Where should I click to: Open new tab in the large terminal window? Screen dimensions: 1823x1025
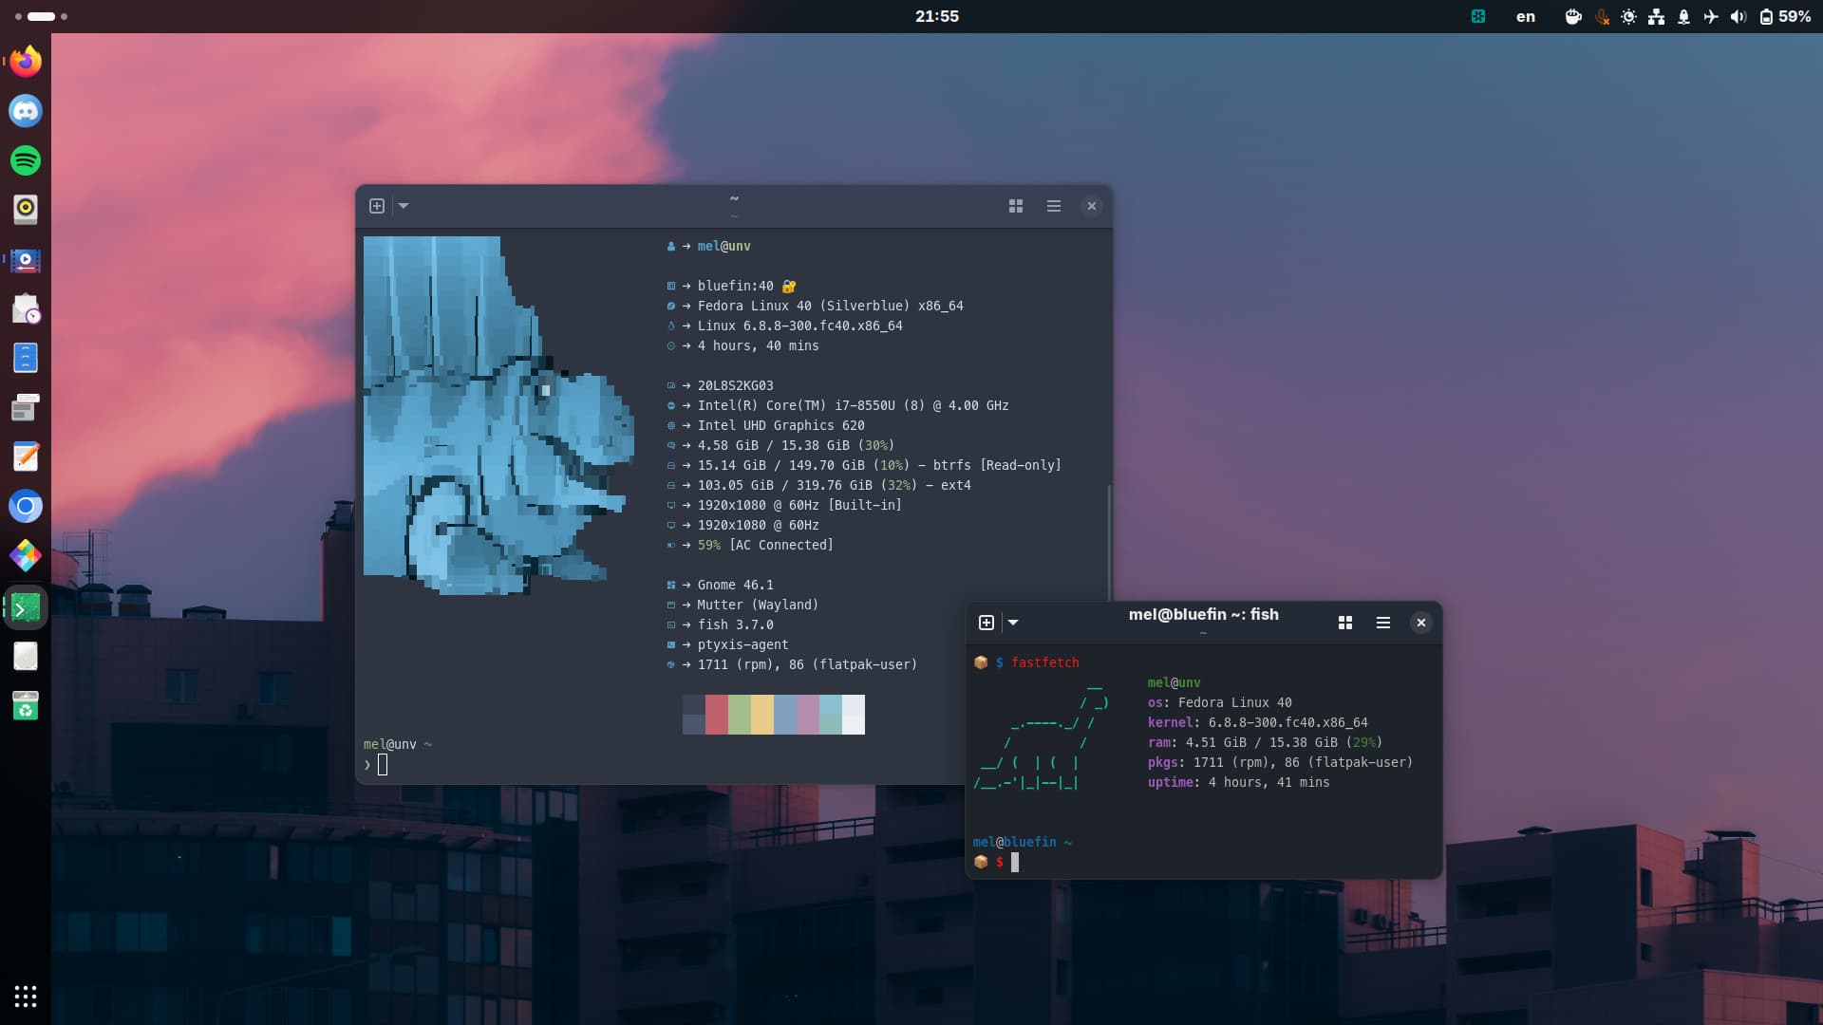377,206
